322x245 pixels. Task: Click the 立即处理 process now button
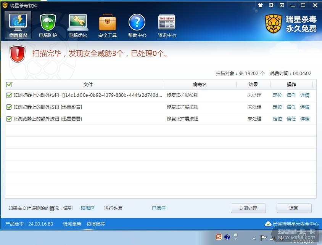[x=249, y=208]
